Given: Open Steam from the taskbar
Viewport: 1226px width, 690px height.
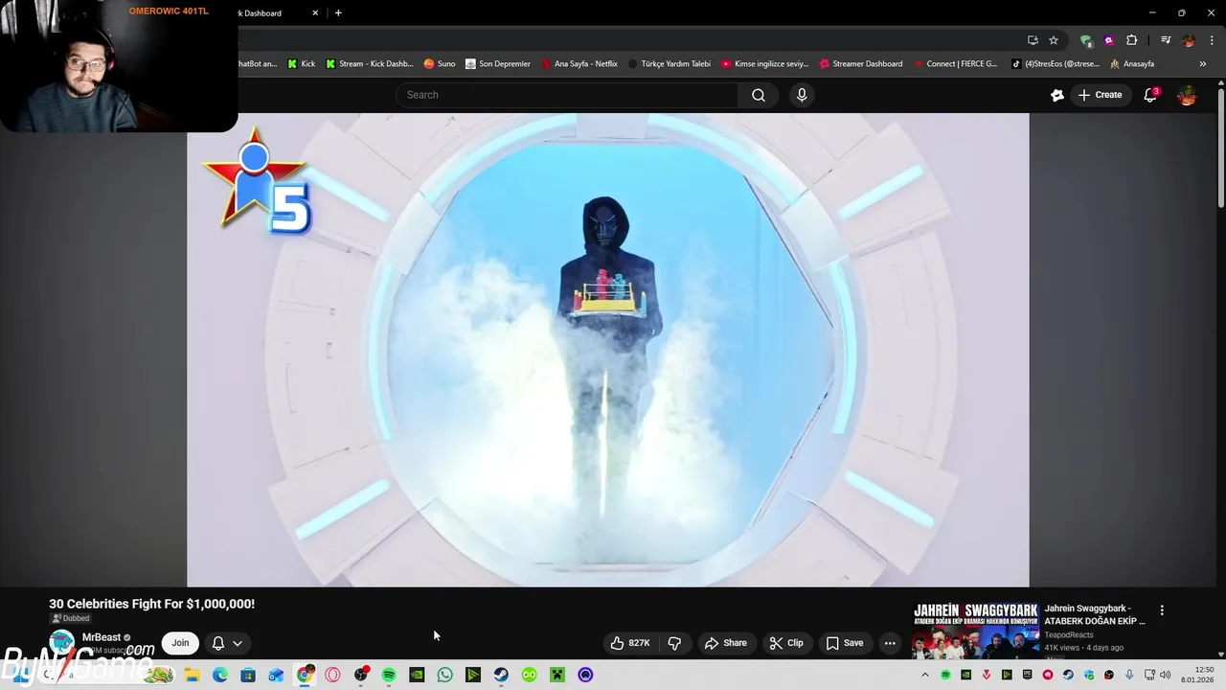Looking at the screenshot, I should (x=501, y=675).
